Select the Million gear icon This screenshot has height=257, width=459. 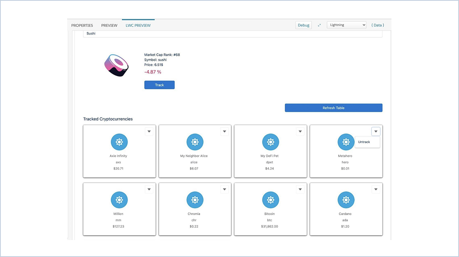pyautogui.click(x=119, y=200)
